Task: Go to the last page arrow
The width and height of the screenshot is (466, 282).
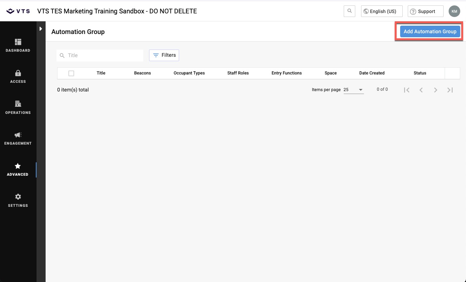Action: (450, 90)
